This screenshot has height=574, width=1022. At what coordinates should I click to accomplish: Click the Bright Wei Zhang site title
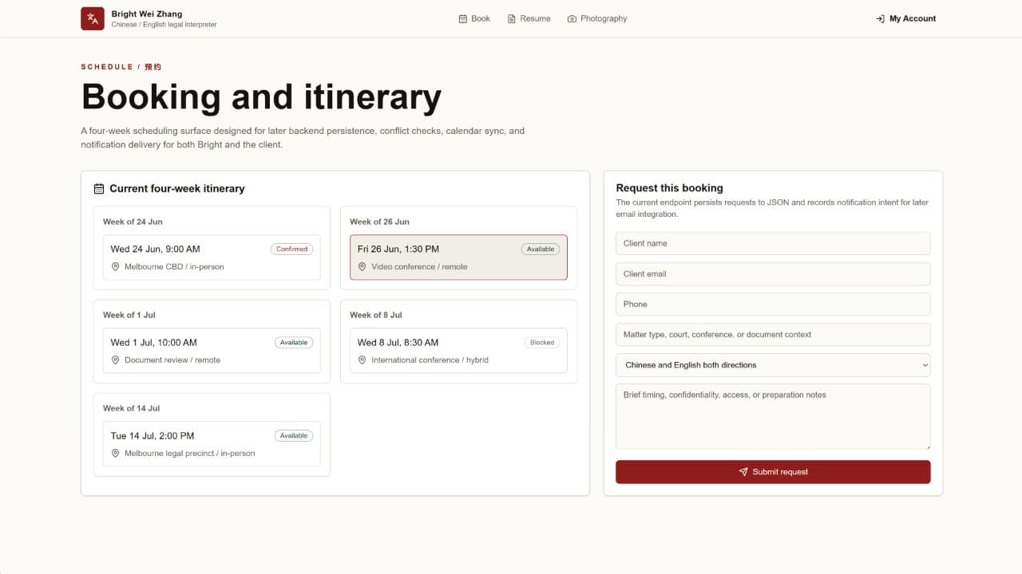tap(147, 14)
